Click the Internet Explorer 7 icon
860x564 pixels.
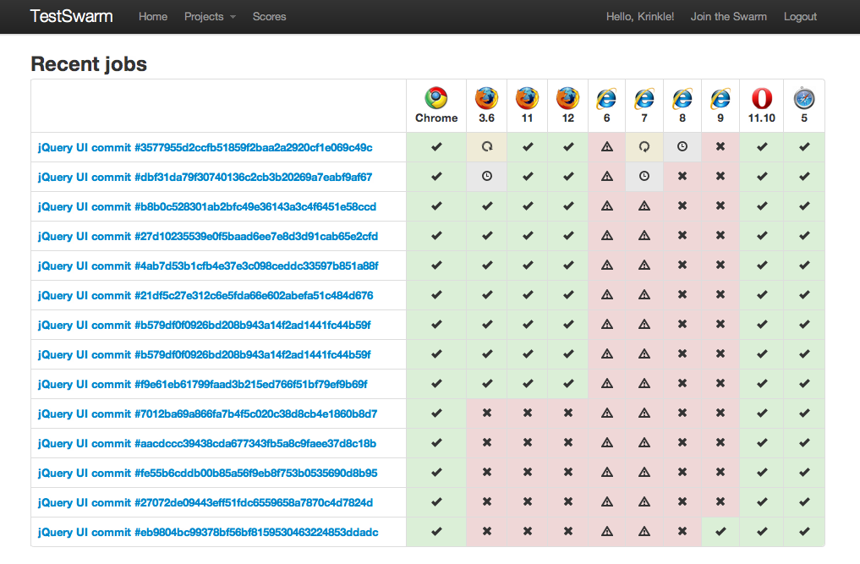[644, 99]
